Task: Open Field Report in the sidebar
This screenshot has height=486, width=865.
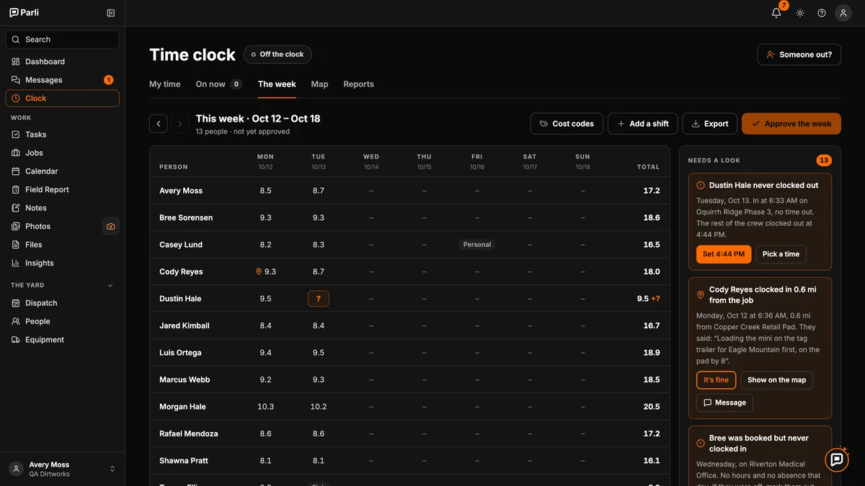Action: [x=63, y=189]
